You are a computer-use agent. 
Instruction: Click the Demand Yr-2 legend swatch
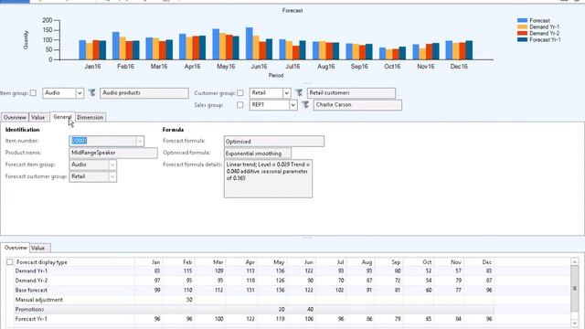coord(522,33)
